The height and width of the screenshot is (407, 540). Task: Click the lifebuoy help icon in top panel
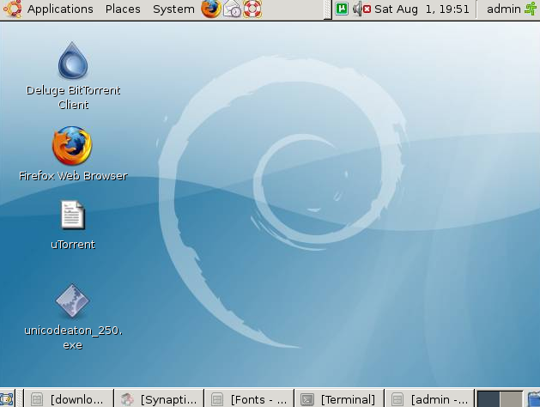pos(252,9)
